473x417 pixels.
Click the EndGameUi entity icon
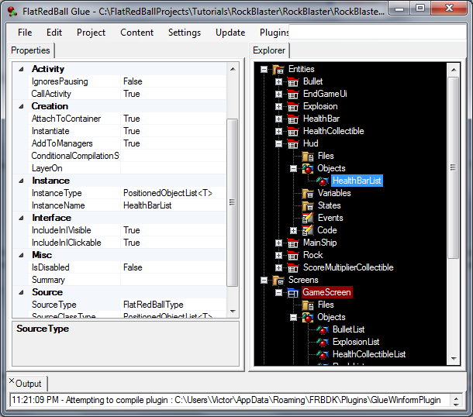[293, 94]
